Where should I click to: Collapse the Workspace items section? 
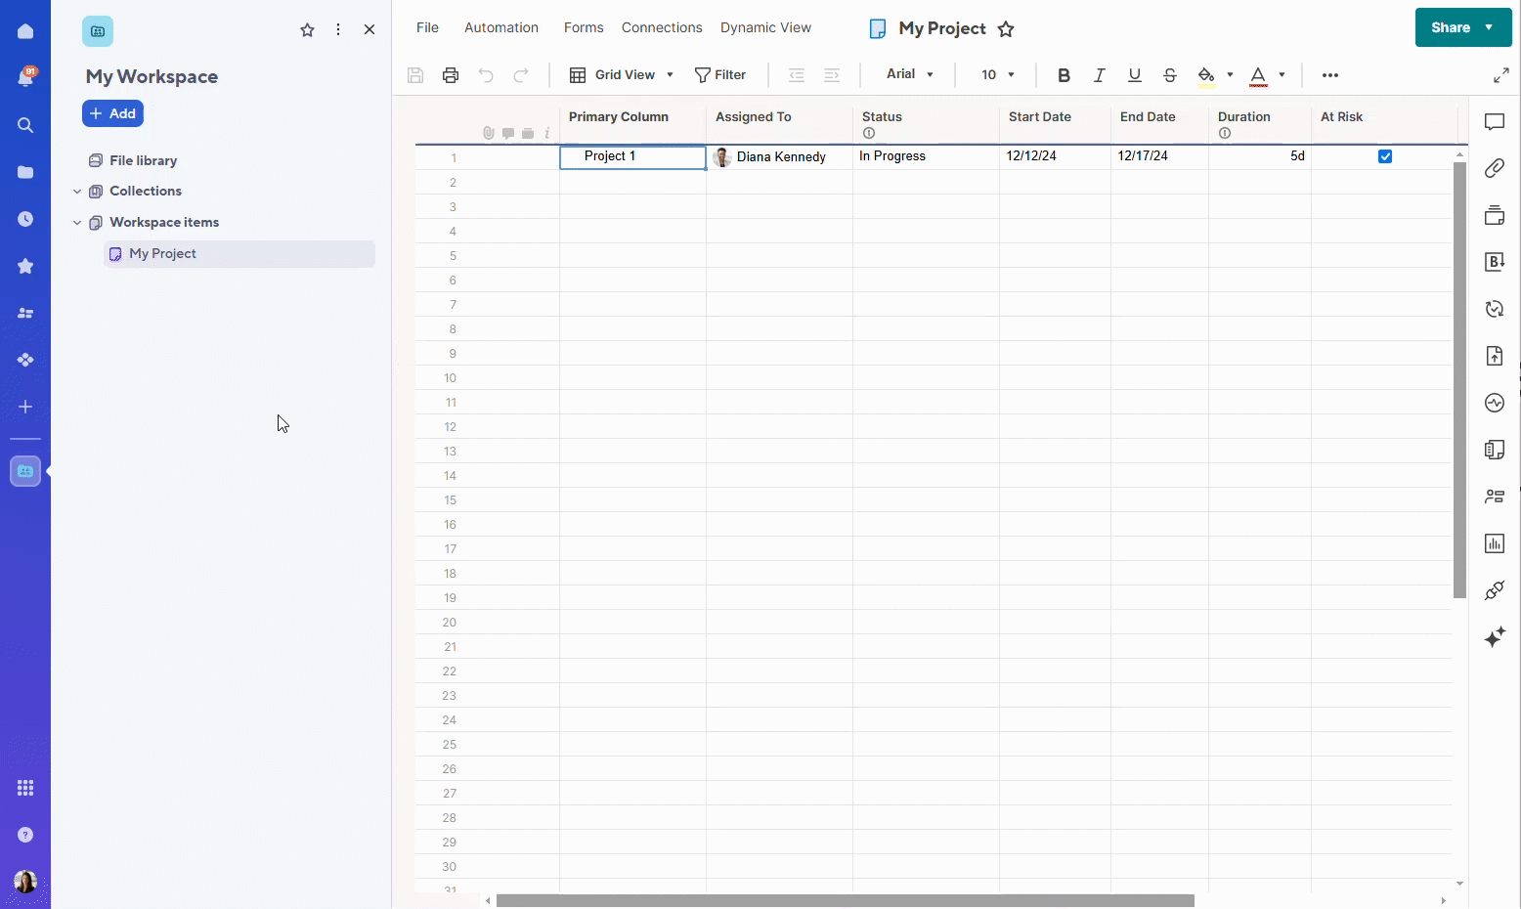coord(76,222)
